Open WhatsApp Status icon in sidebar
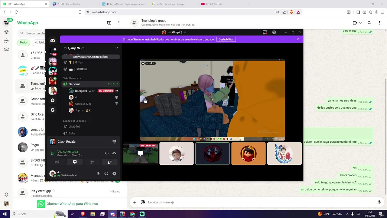Viewport: 387px width, 218px height. coord(6,31)
